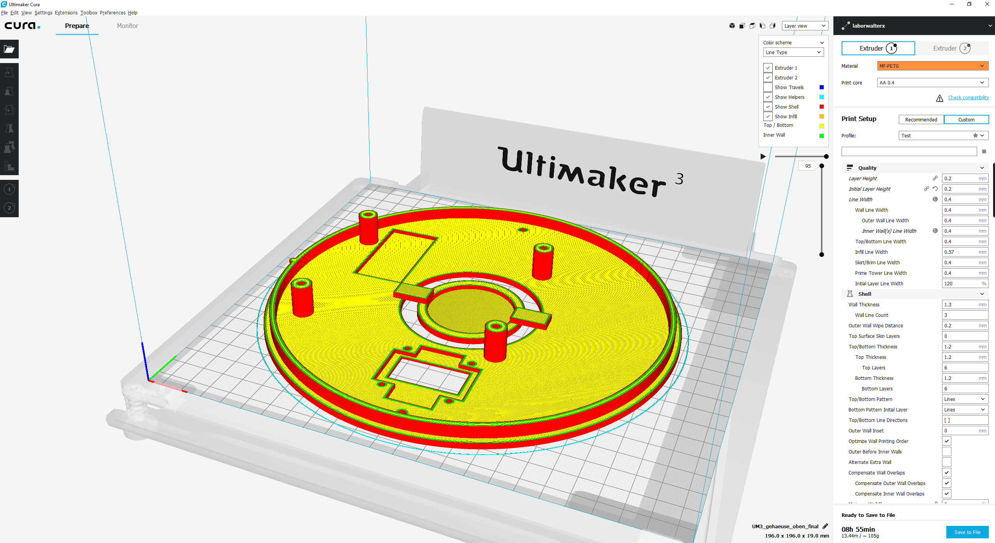Select the Rotate tool in left toolbar

click(x=9, y=110)
